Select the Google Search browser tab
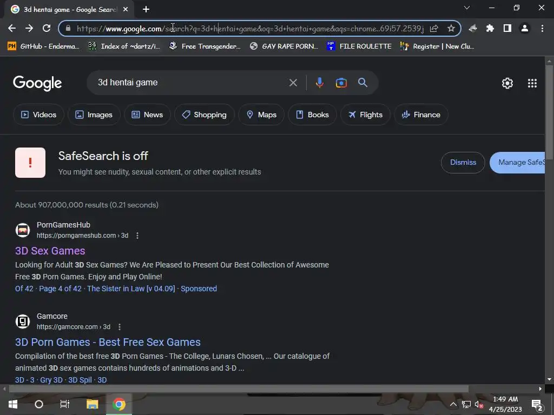 (x=69, y=10)
